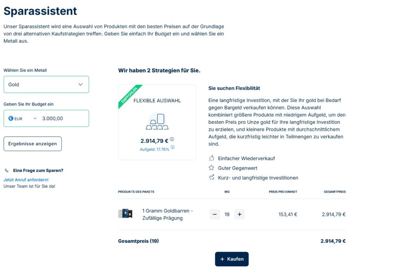Viewport: 398px width, 280px height.
Task: Click the budget amount field showing 3.000,00
Action: (62, 118)
